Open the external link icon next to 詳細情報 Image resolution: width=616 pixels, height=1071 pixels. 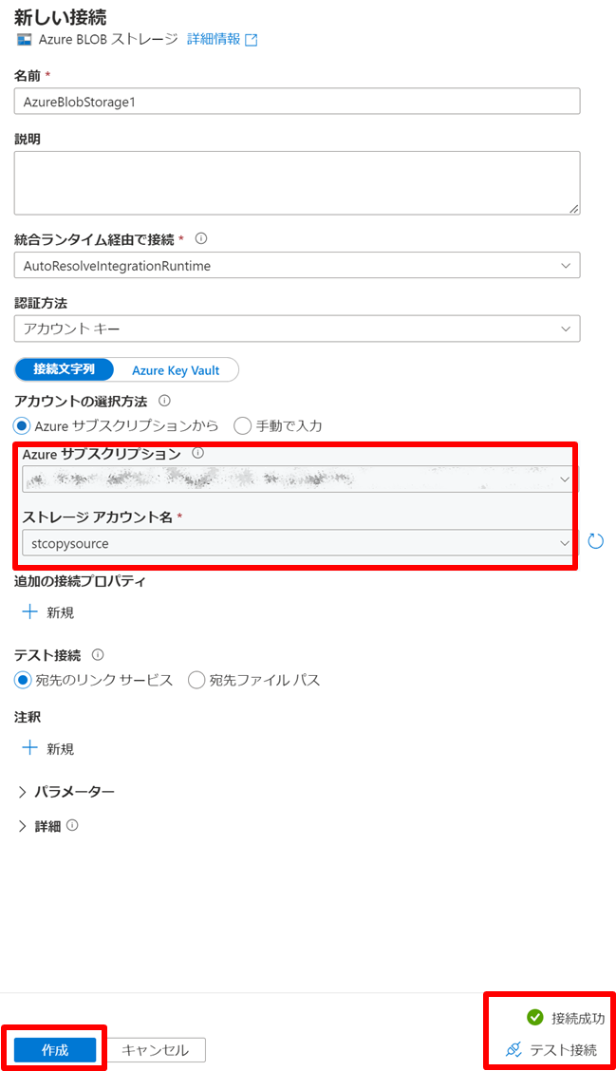tap(252, 40)
